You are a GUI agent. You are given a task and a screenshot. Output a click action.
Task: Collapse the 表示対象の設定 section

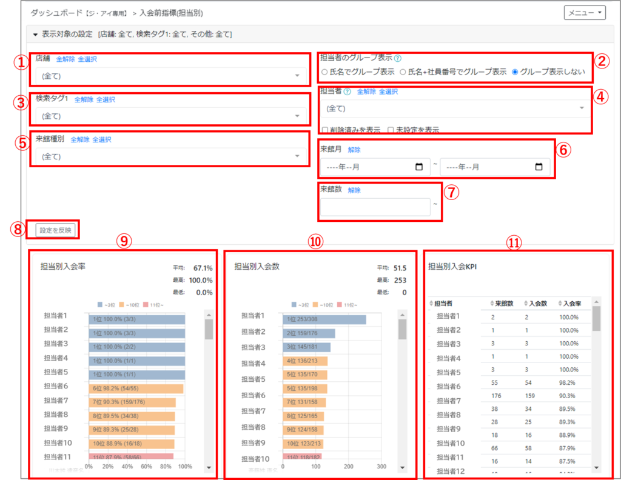coord(36,35)
